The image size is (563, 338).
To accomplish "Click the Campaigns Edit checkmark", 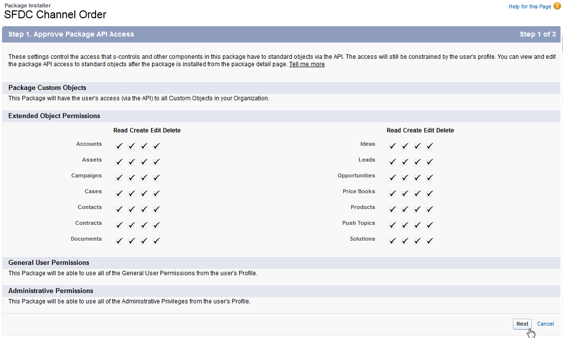I will tap(144, 177).
